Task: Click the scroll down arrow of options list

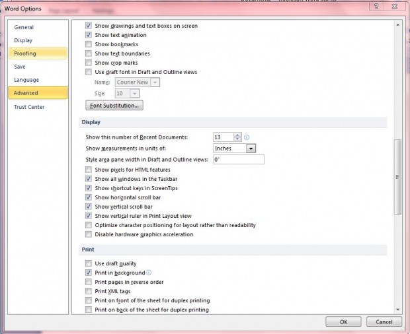Action: pyautogui.click(x=397, y=309)
